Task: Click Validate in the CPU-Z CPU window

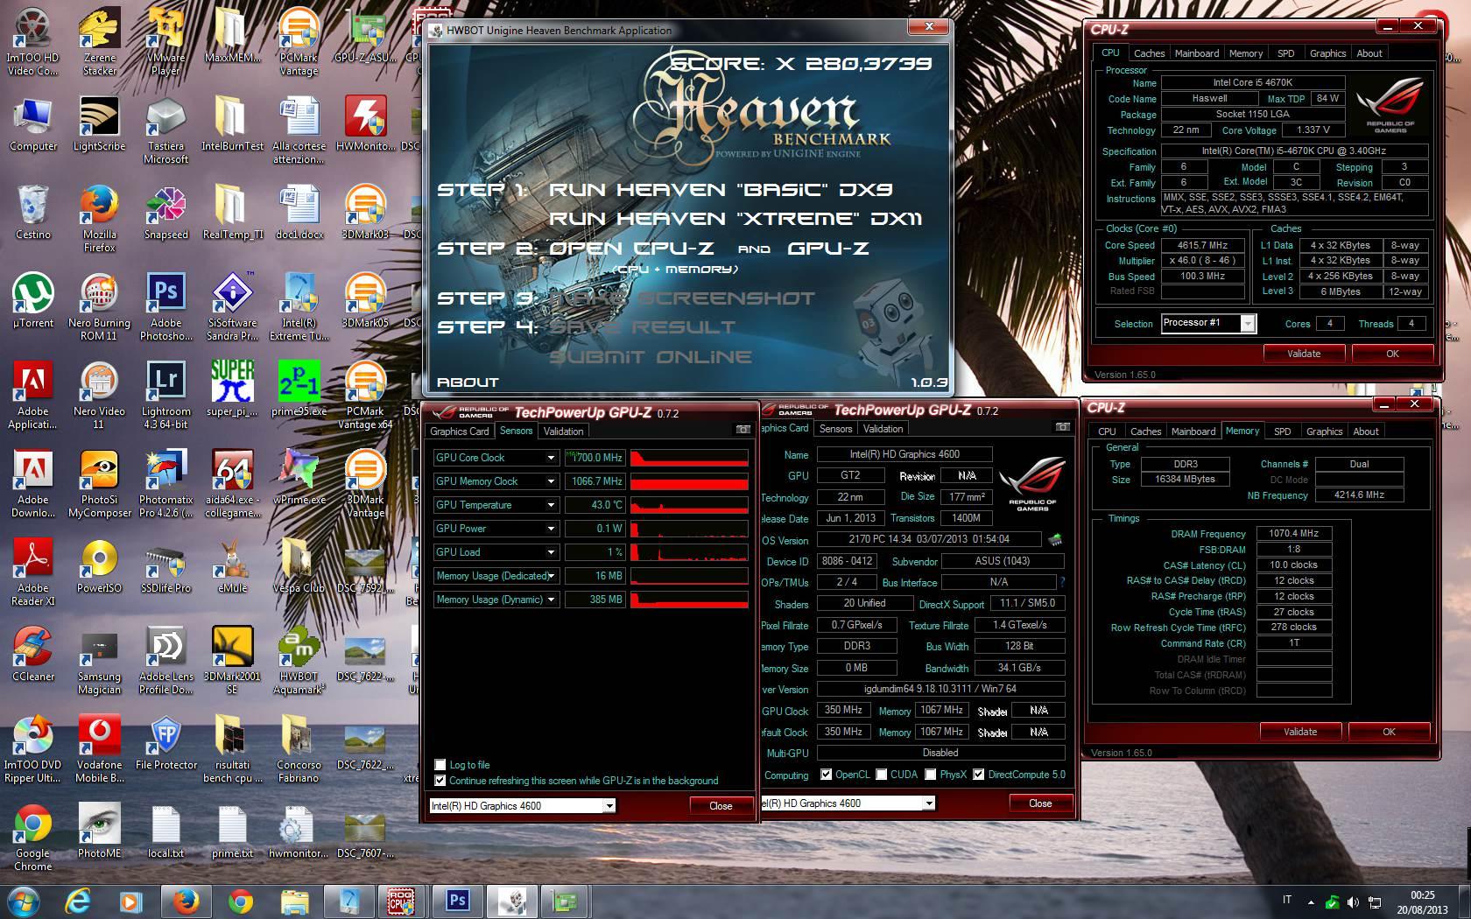Action: tap(1303, 354)
